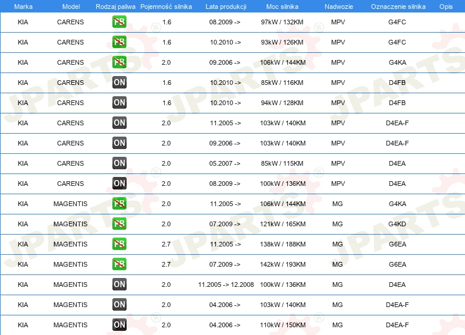Click engine capacity 2.7 in the 138kW row

[166, 244]
